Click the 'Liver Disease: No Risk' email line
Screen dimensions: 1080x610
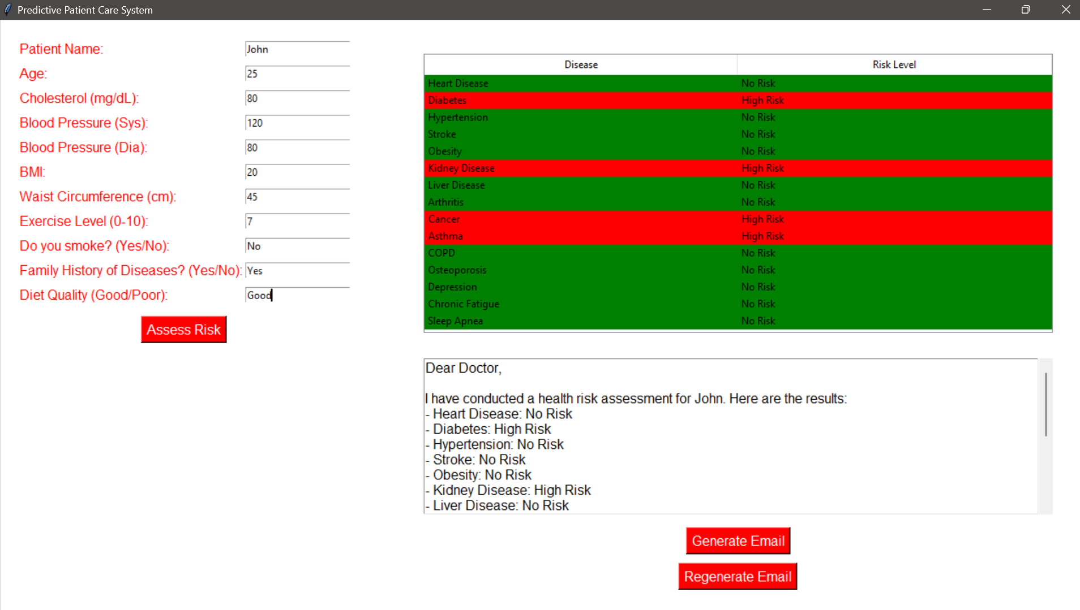497,505
